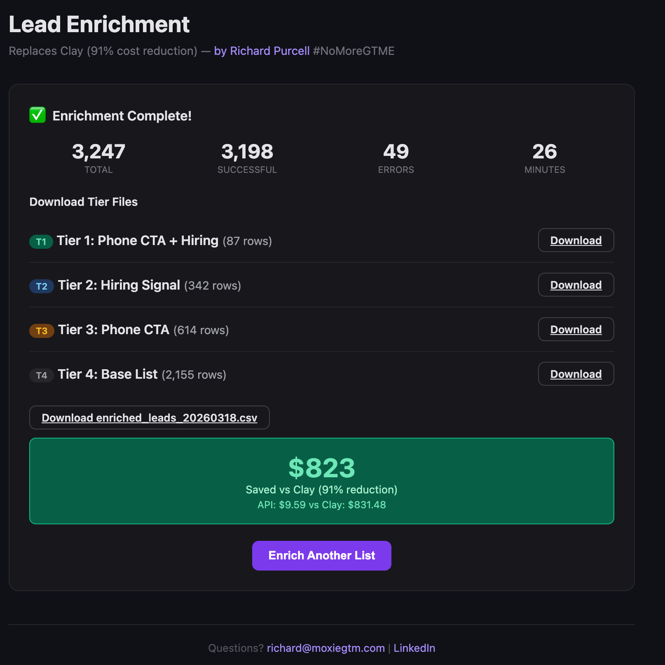The image size is (665, 665).
Task: Click the T1 green tier badge
Action: pyautogui.click(x=41, y=242)
